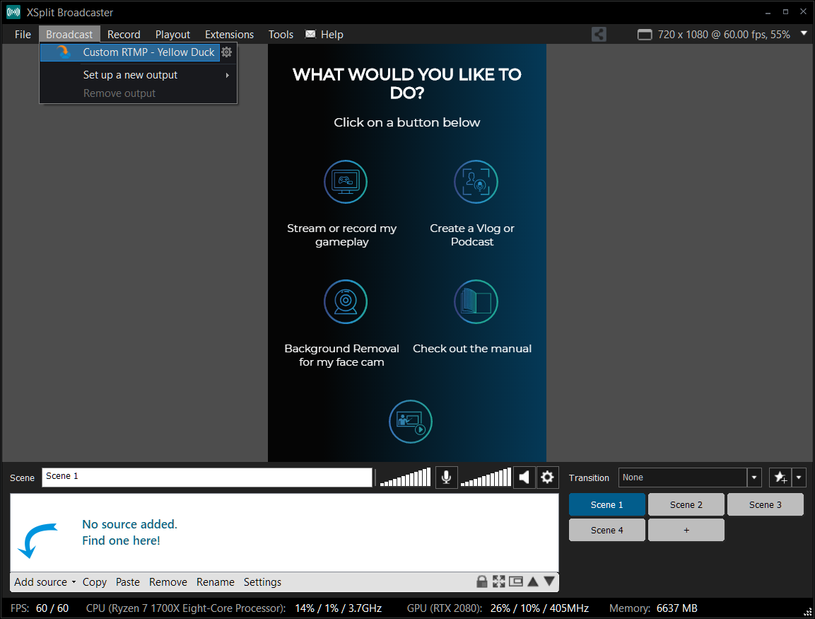This screenshot has height=619, width=815.
Task: Click the Stream or record my gameplay label
Action: point(342,235)
